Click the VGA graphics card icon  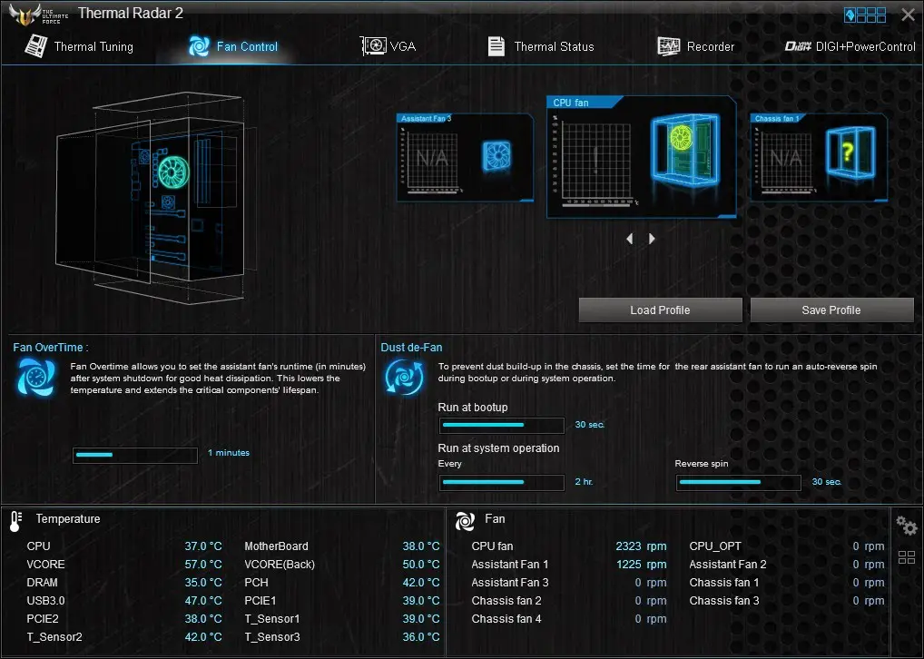pos(373,46)
